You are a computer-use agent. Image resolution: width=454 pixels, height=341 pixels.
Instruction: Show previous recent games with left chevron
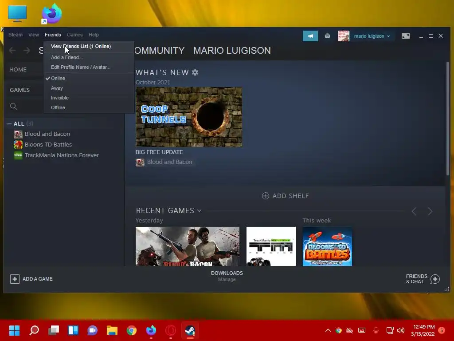coord(414,211)
